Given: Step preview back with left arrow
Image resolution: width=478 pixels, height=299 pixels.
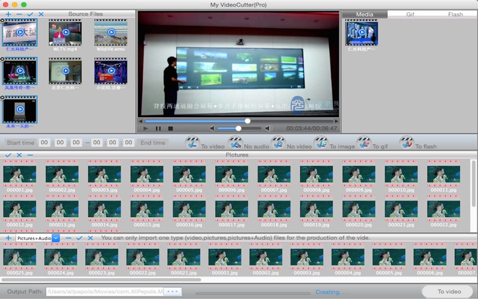Looking at the screenshot, I should [140, 121].
